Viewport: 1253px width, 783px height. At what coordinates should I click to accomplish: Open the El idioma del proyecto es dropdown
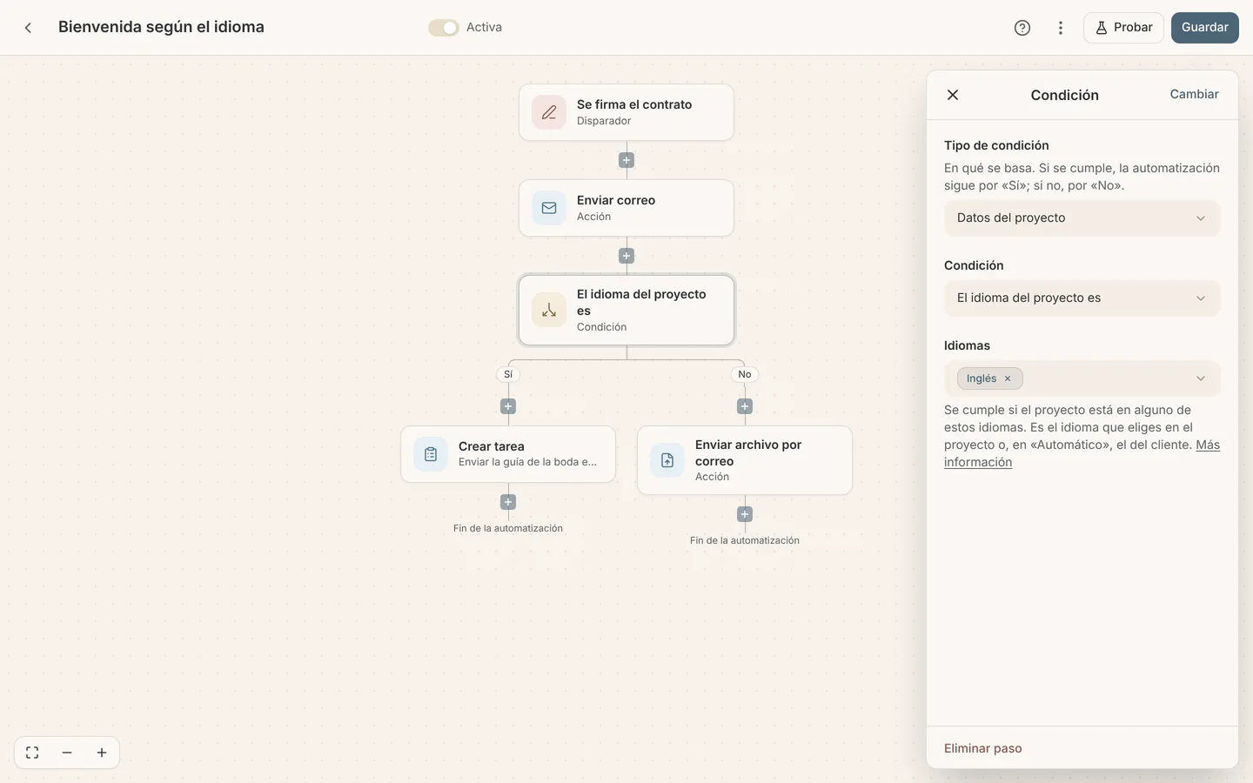pyautogui.click(x=1082, y=298)
